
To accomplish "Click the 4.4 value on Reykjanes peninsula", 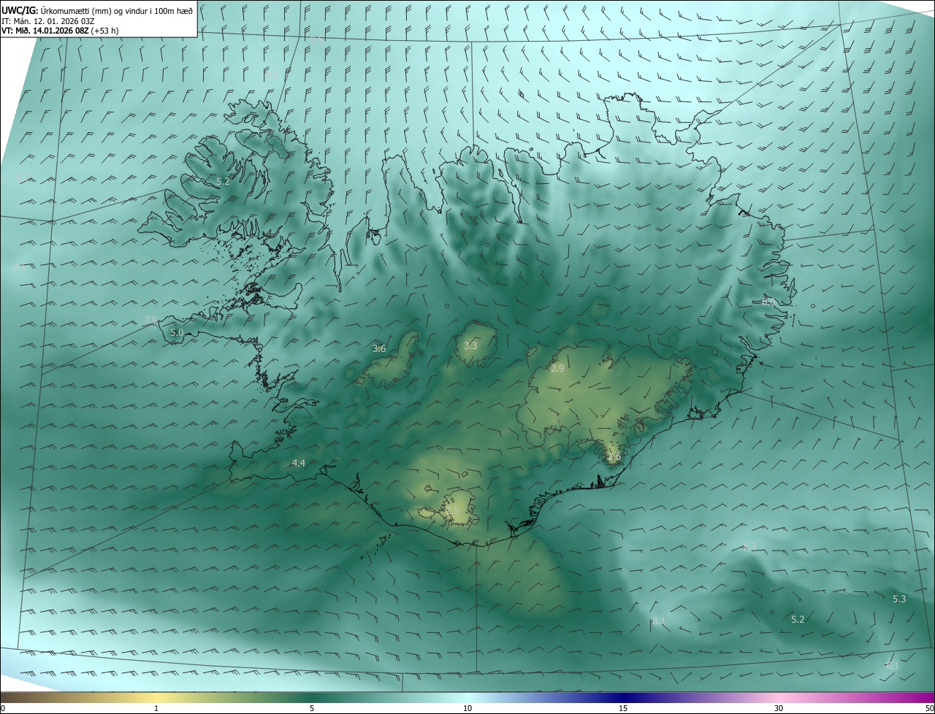I will pyautogui.click(x=298, y=463).
